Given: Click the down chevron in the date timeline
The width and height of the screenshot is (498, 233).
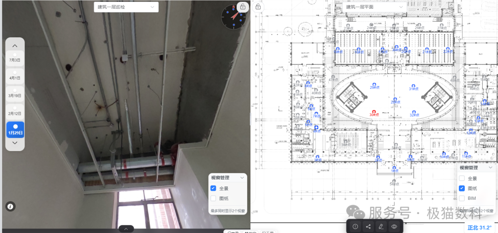Looking at the screenshot, I should pos(15,143).
